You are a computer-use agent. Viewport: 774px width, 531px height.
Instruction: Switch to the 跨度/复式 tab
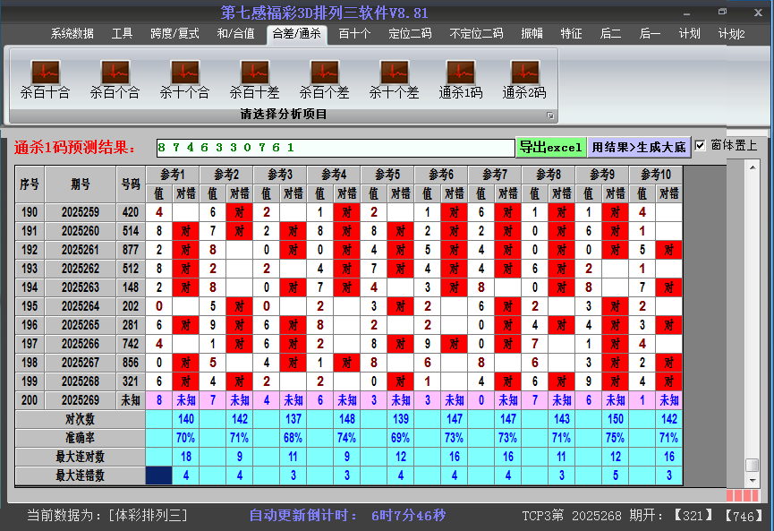click(174, 34)
